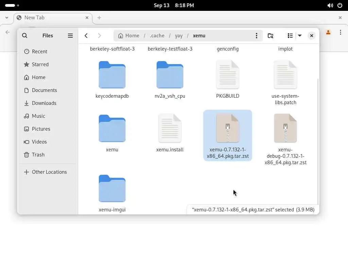Open Pictures in sidebar
This screenshot has width=348, height=264.
pos(48,129)
